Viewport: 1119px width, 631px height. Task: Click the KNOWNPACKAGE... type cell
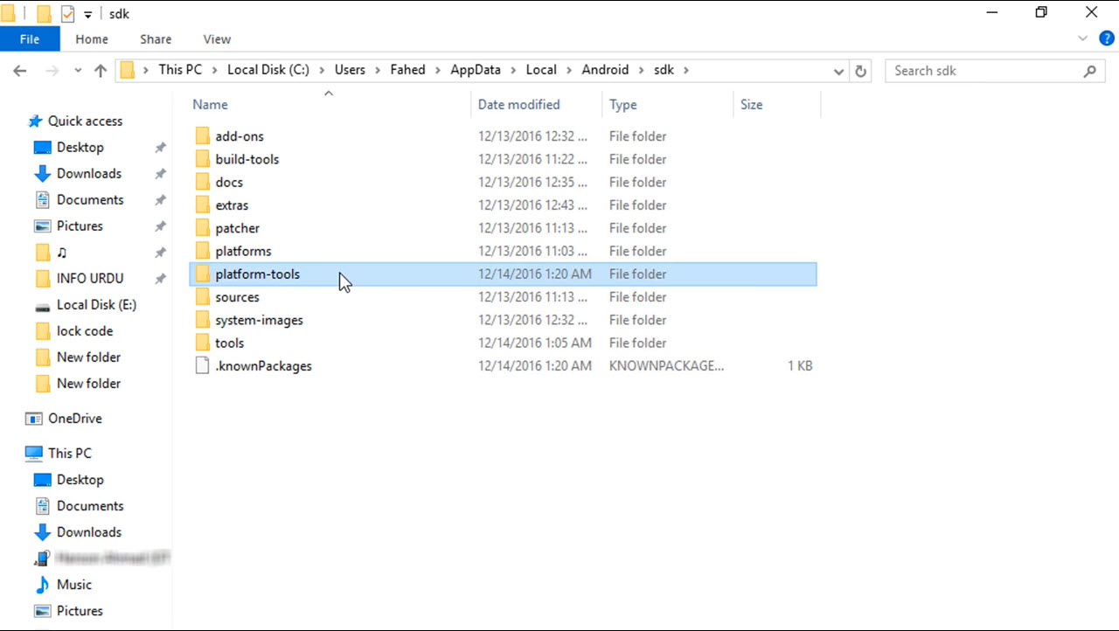666,366
